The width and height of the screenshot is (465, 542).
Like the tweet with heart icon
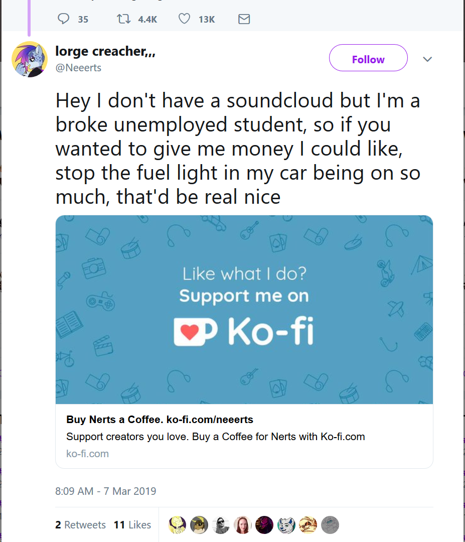tap(184, 19)
